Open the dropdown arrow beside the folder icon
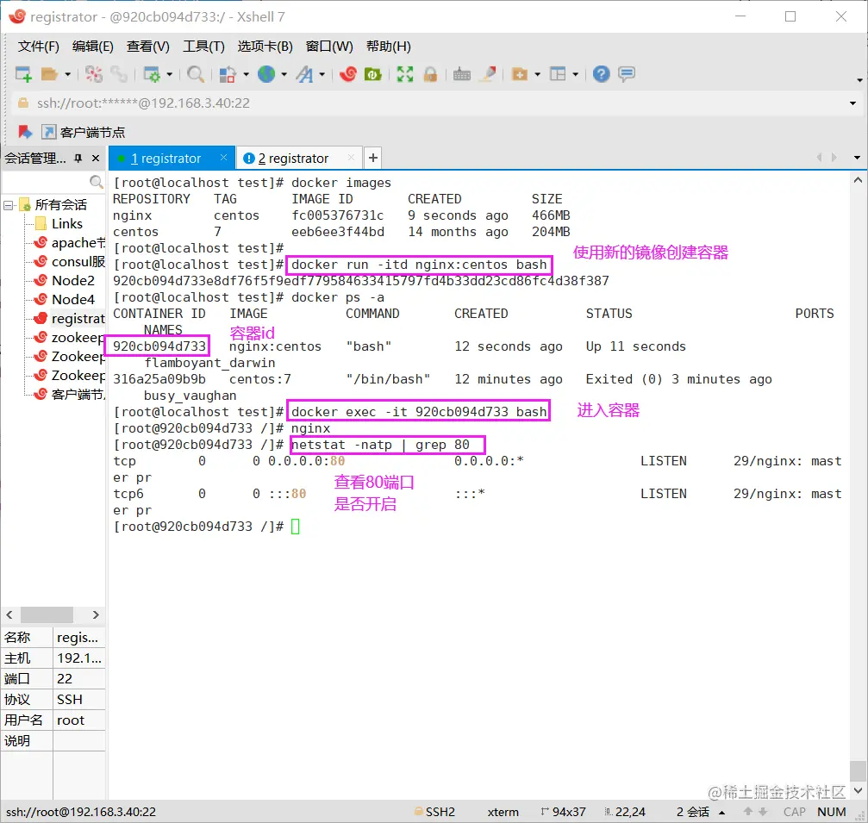This screenshot has height=823, width=868. pos(67,75)
